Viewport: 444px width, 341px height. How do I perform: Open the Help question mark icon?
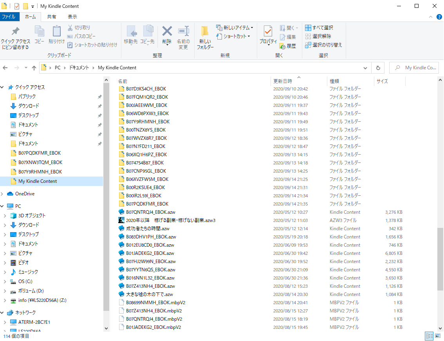click(439, 17)
